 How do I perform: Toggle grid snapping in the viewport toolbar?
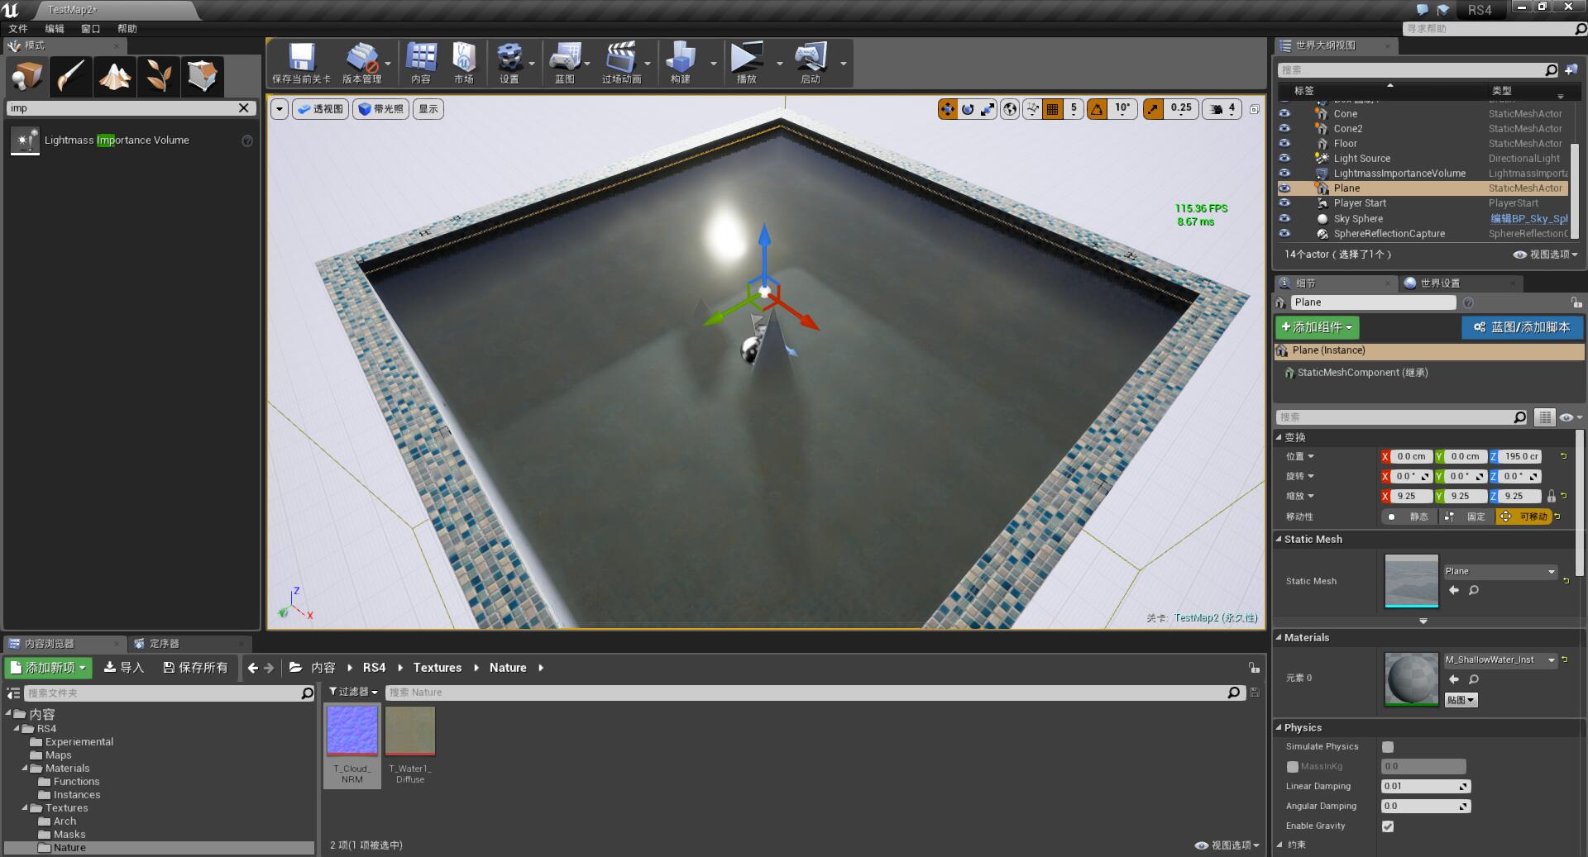(1052, 108)
